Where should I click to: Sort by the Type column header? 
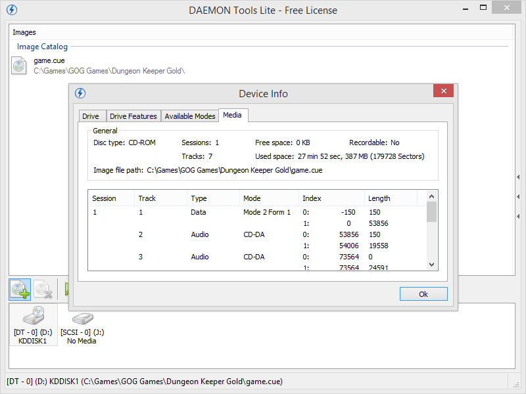click(x=213, y=198)
